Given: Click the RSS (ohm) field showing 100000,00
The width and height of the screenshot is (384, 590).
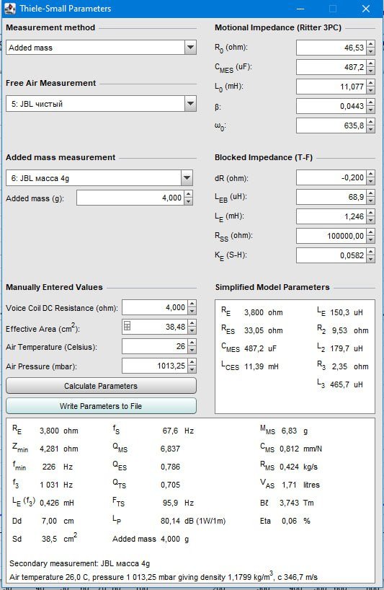Looking at the screenshot, I should (331, 237).
